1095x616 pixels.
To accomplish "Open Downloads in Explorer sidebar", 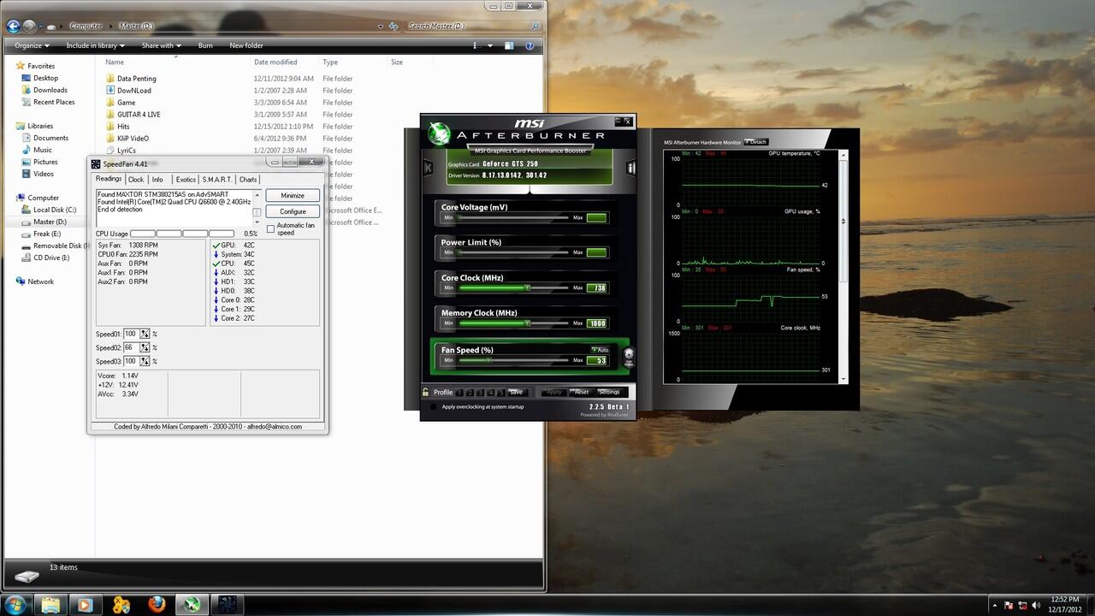I will coord(50,90).
